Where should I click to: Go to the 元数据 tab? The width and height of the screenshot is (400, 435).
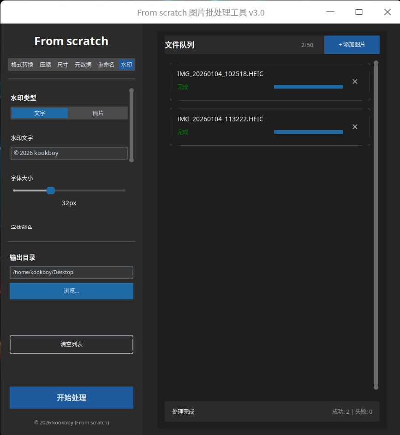[83, 65]
